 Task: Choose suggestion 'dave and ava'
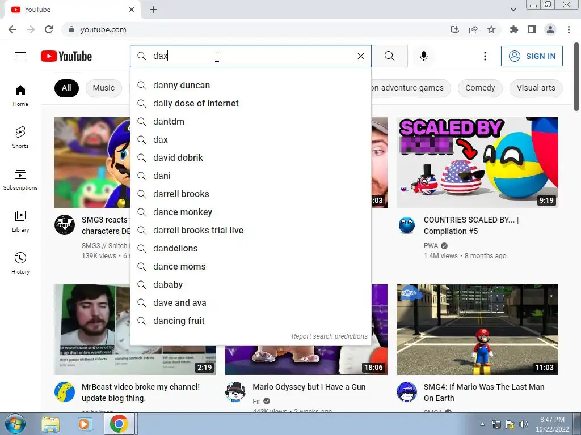tap(250, 302)
